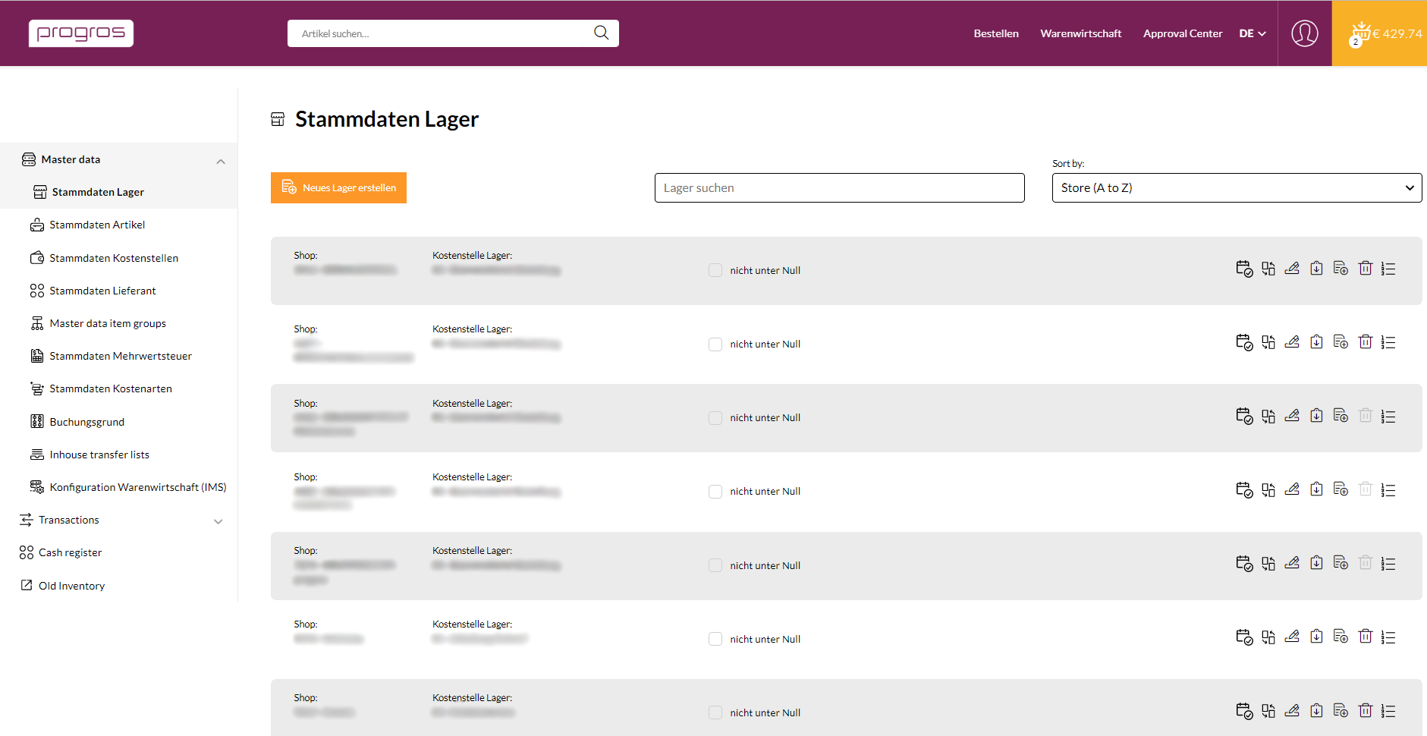This screenshot has height=736, width=1427.
Task: Open Bestellen in the top navigation
Action: [996, 33]
